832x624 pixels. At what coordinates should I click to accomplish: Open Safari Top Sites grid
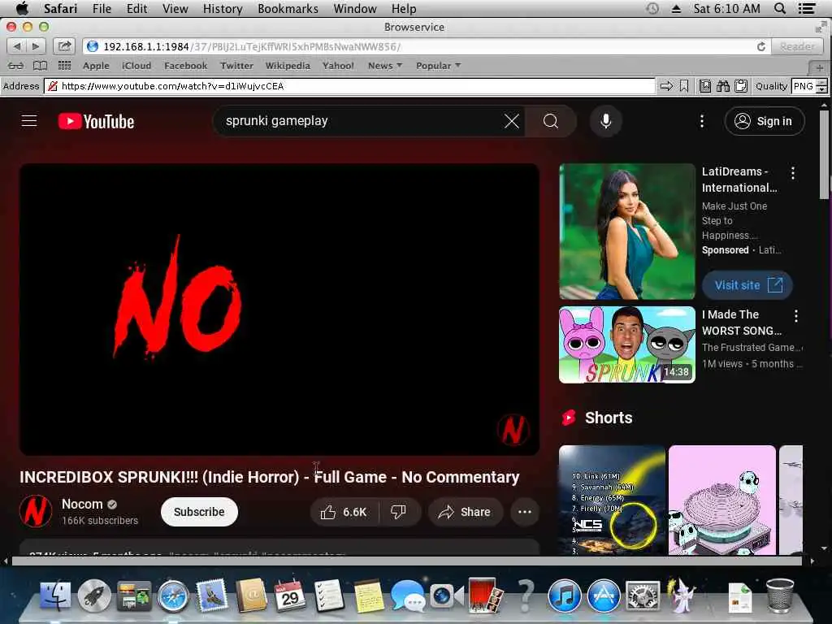click(x=65, y=66)
